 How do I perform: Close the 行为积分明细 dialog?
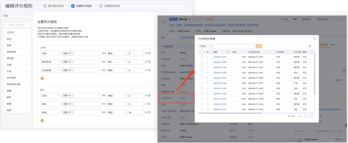[x=314, y=39]
